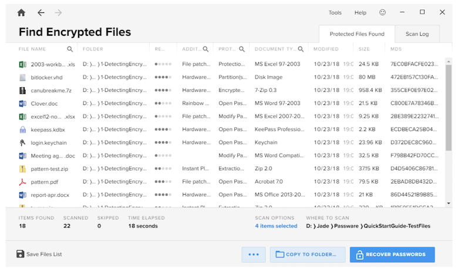This screenshot has width=458, height=272.
Task: Open search in the Prot. column header
Action: point(242,49)
